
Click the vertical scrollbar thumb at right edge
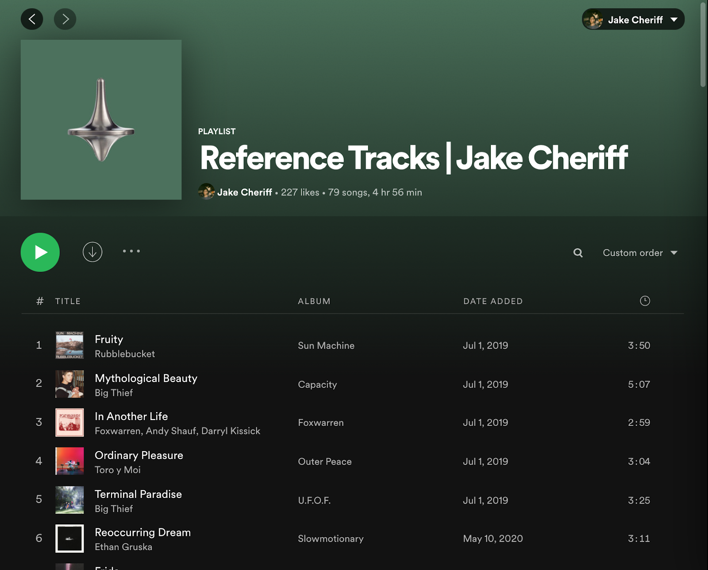tap(703, 44)
